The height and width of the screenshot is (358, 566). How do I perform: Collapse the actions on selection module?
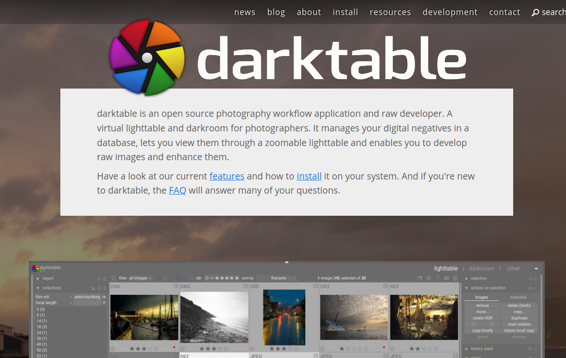[x=466, y=288]
